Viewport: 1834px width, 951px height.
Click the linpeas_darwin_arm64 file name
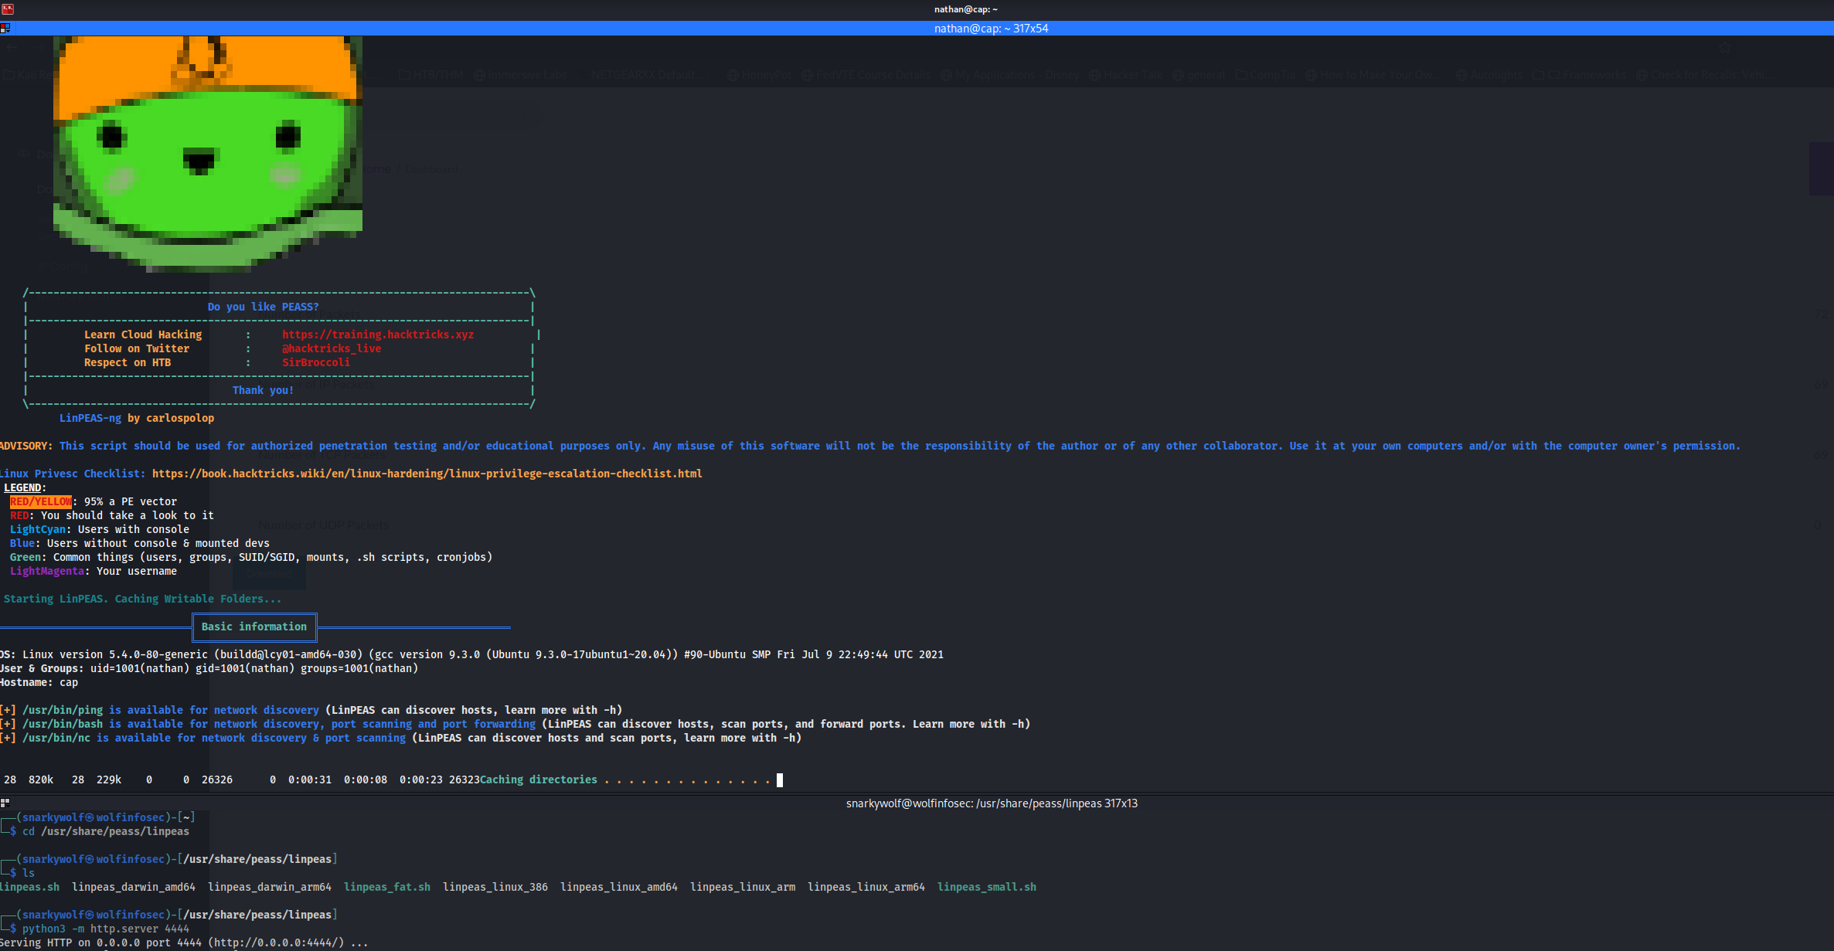click(270, 887)
